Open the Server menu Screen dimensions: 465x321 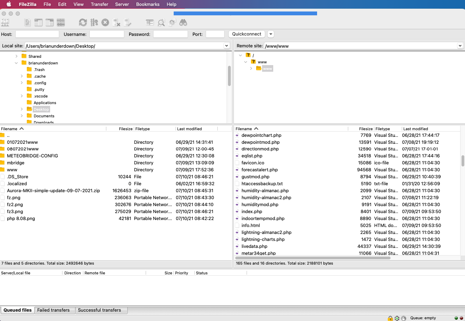click(x=122, y=4)
